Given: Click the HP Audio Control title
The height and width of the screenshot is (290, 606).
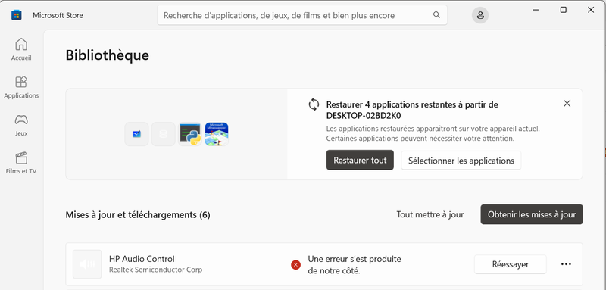Looking at the screenshot, I should click(x=142, y=259).
